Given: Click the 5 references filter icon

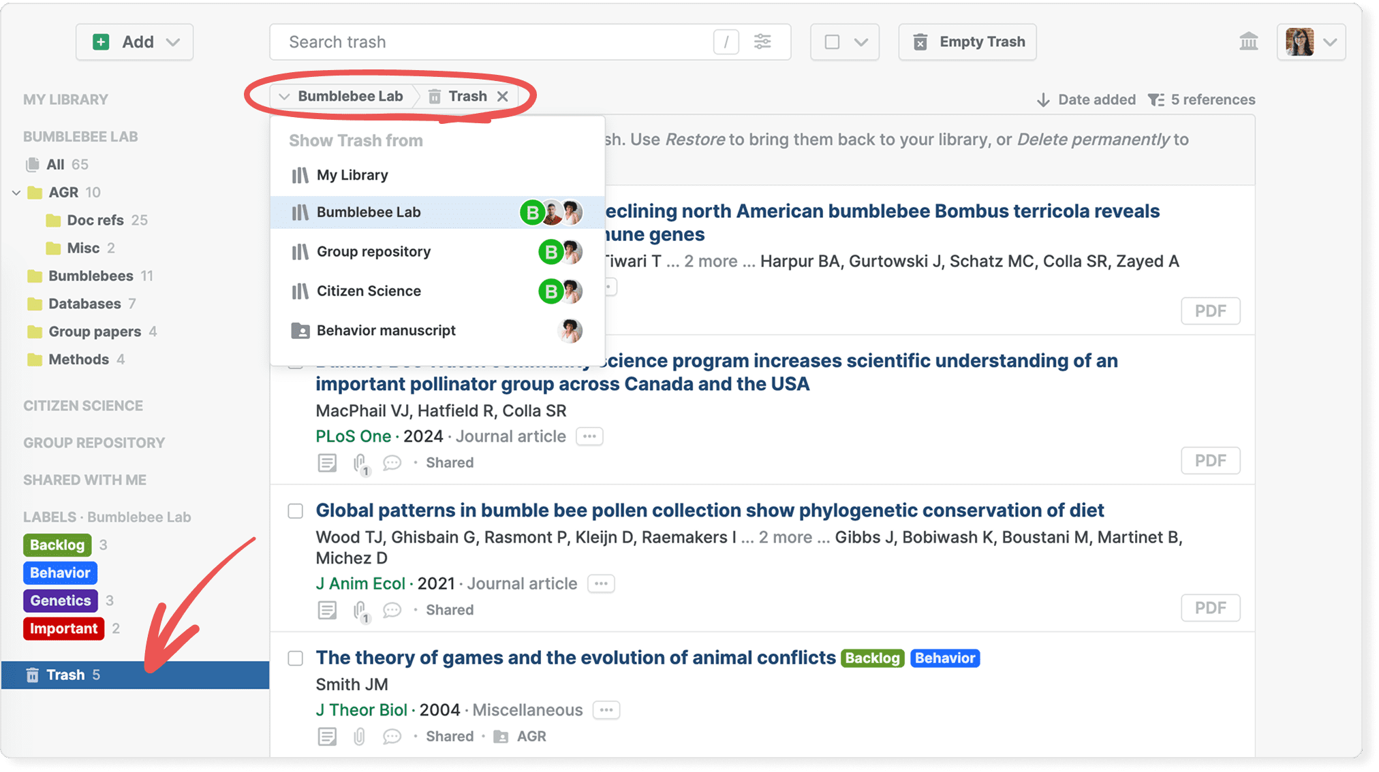Looking at the screenshot, I should pos(1156,100).
